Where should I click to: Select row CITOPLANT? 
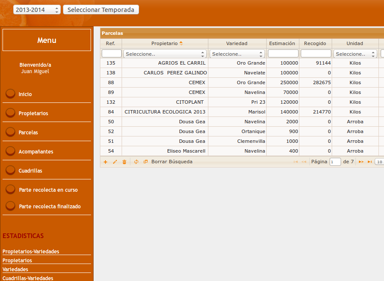(x=242, y=102)
